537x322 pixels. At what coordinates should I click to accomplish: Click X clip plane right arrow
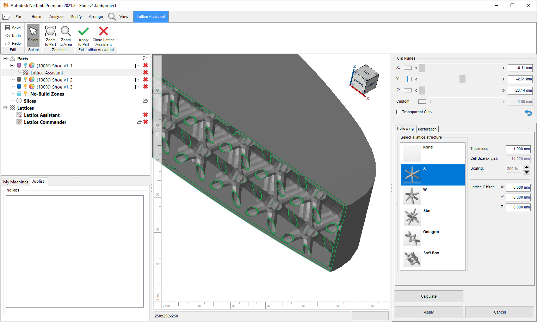coord(503,68)
